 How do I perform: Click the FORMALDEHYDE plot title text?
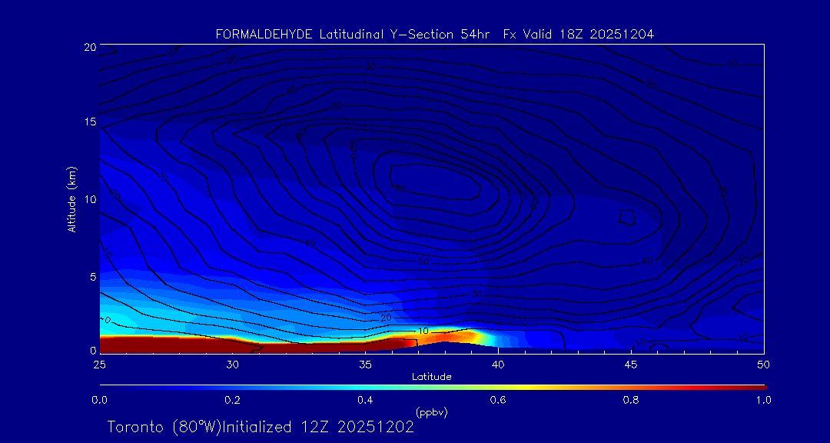click(434, 34)
